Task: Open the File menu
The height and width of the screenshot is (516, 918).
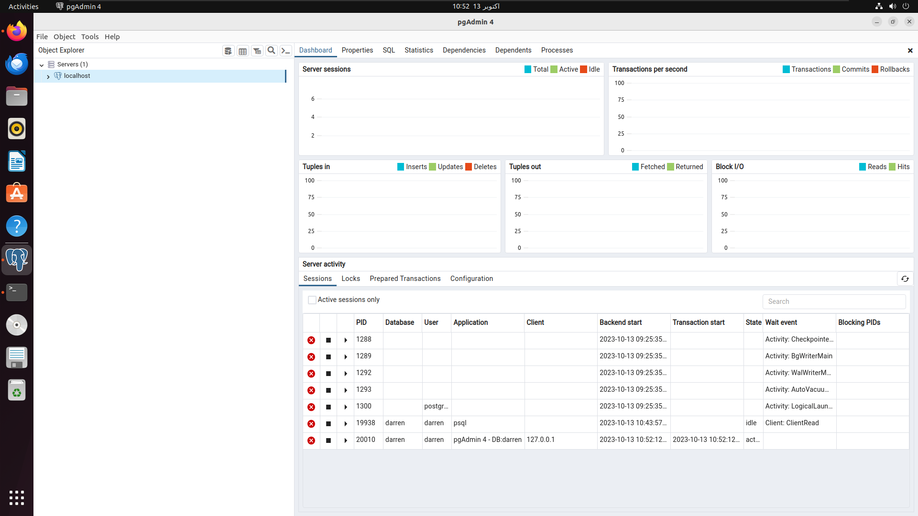Action: tap(42, 37)
